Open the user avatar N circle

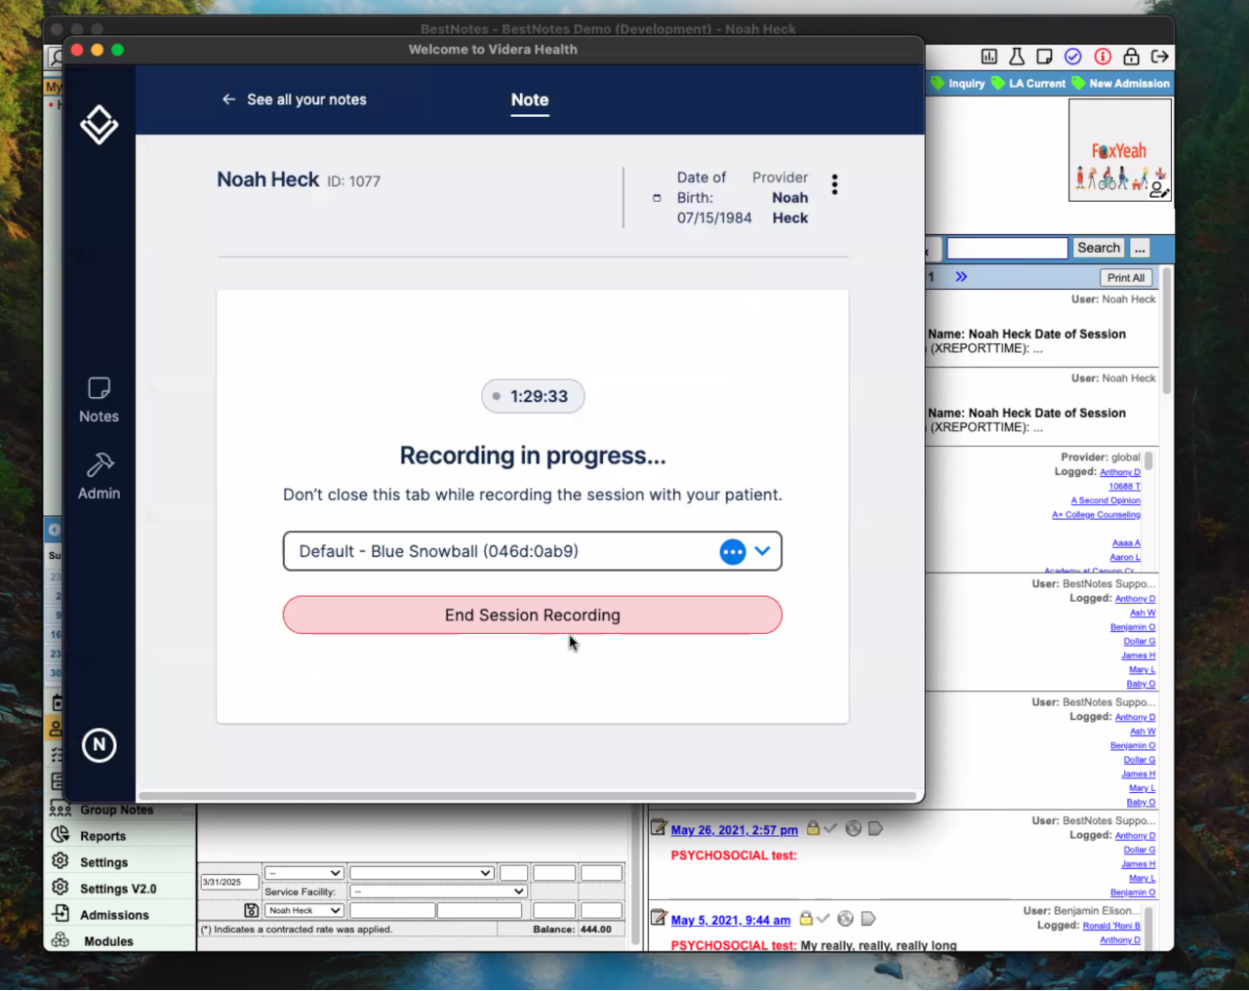click(x=100, y=745)
